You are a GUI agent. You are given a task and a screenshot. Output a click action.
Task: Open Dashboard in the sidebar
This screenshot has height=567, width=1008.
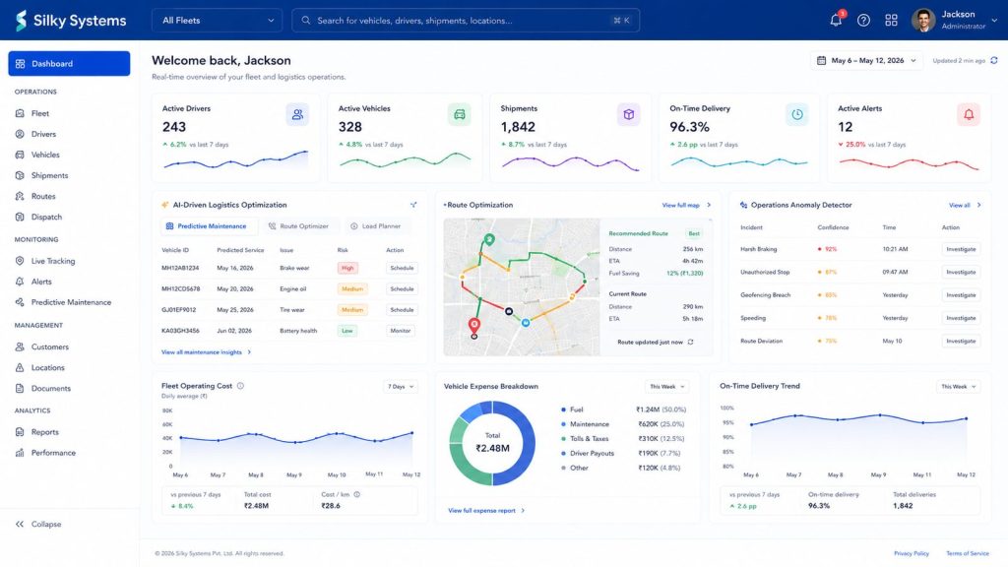[69, 64]
